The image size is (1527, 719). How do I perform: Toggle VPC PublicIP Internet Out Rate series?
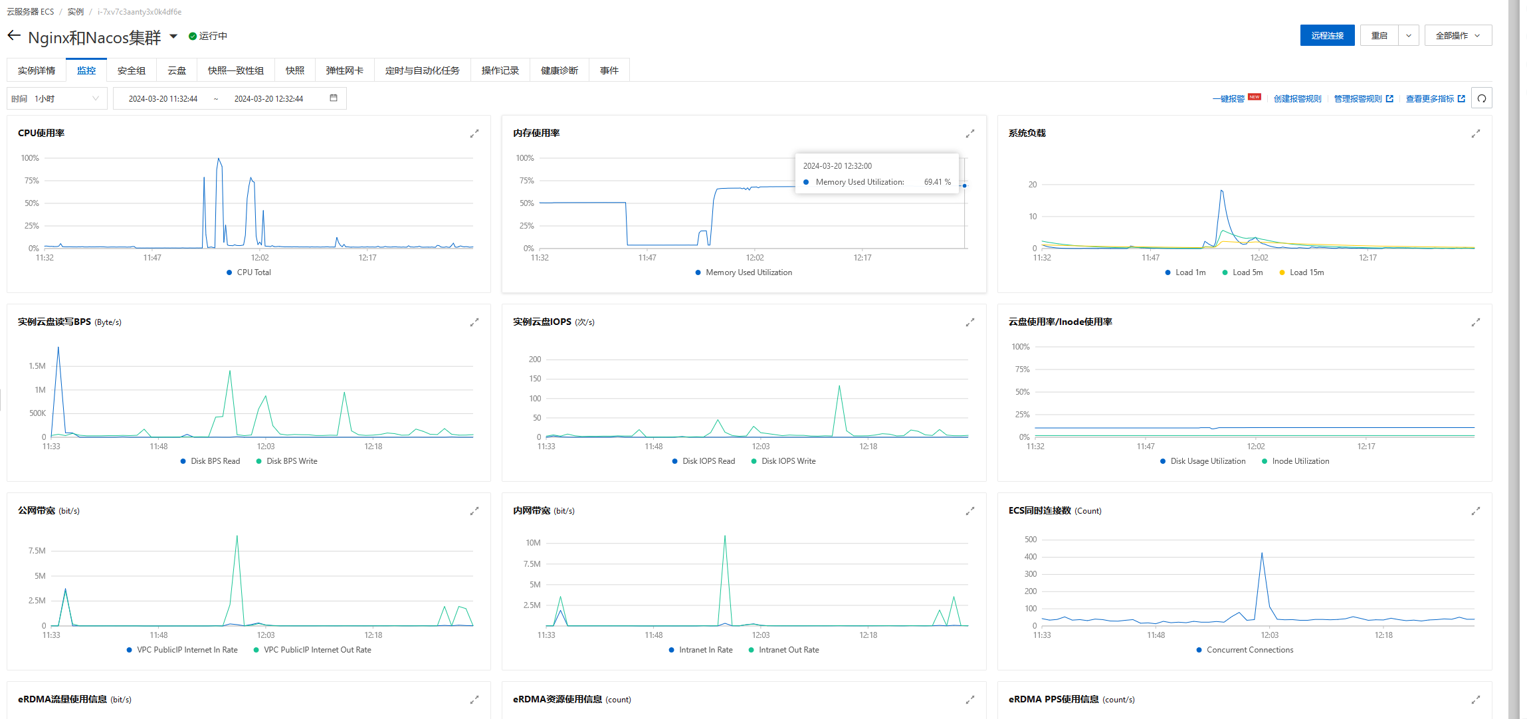(x=312, y=650)
